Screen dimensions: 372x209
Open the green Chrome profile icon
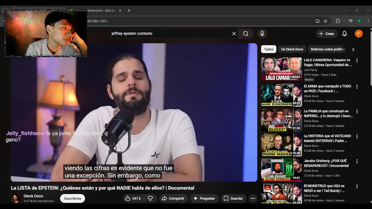click(x=360, y=21)
